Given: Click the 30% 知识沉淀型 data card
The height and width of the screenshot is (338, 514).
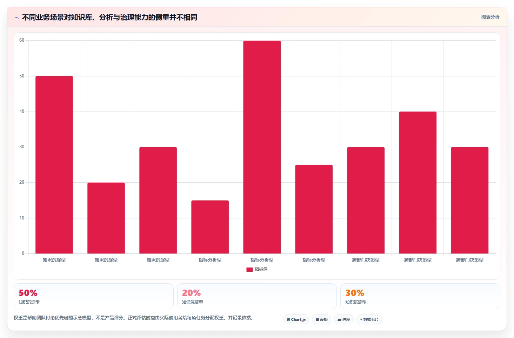Looking at the screenshot, I should click(420, 296).
